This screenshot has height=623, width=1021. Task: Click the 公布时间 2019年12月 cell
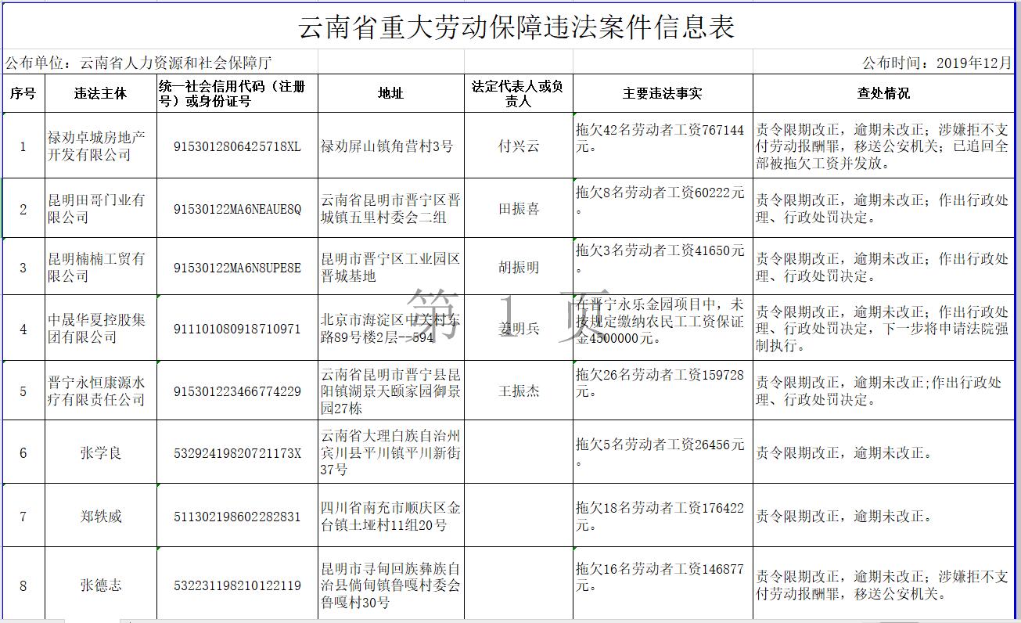(937, 63)
